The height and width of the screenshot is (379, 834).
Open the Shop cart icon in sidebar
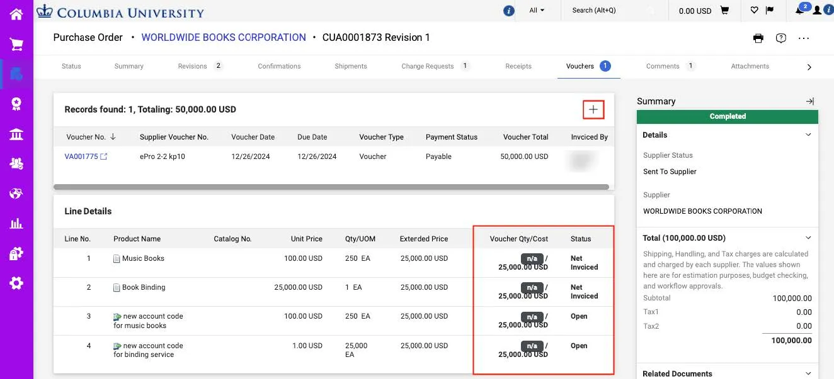16,44
